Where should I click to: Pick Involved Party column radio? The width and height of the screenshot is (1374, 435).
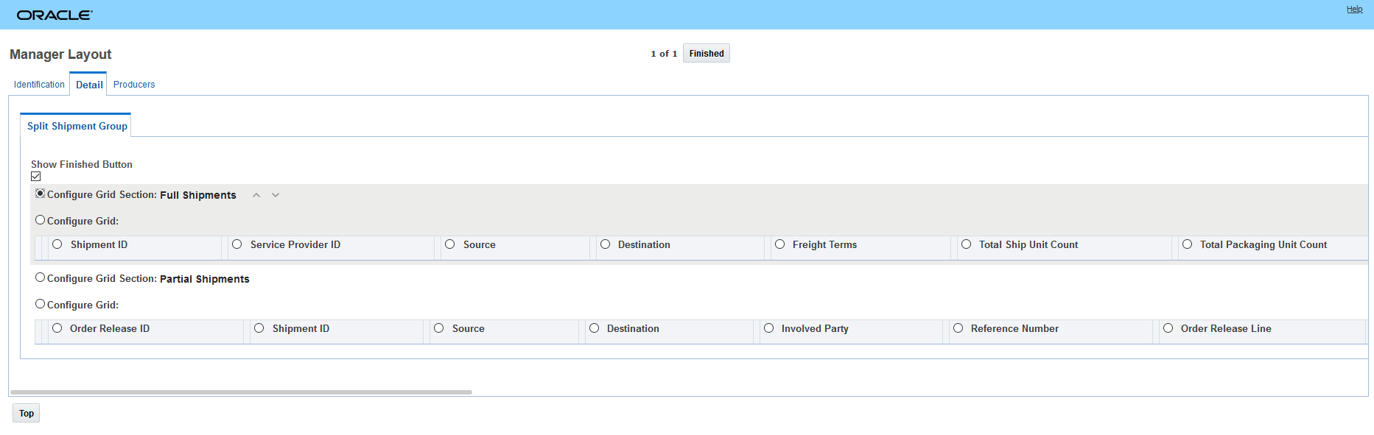(768, 328)
